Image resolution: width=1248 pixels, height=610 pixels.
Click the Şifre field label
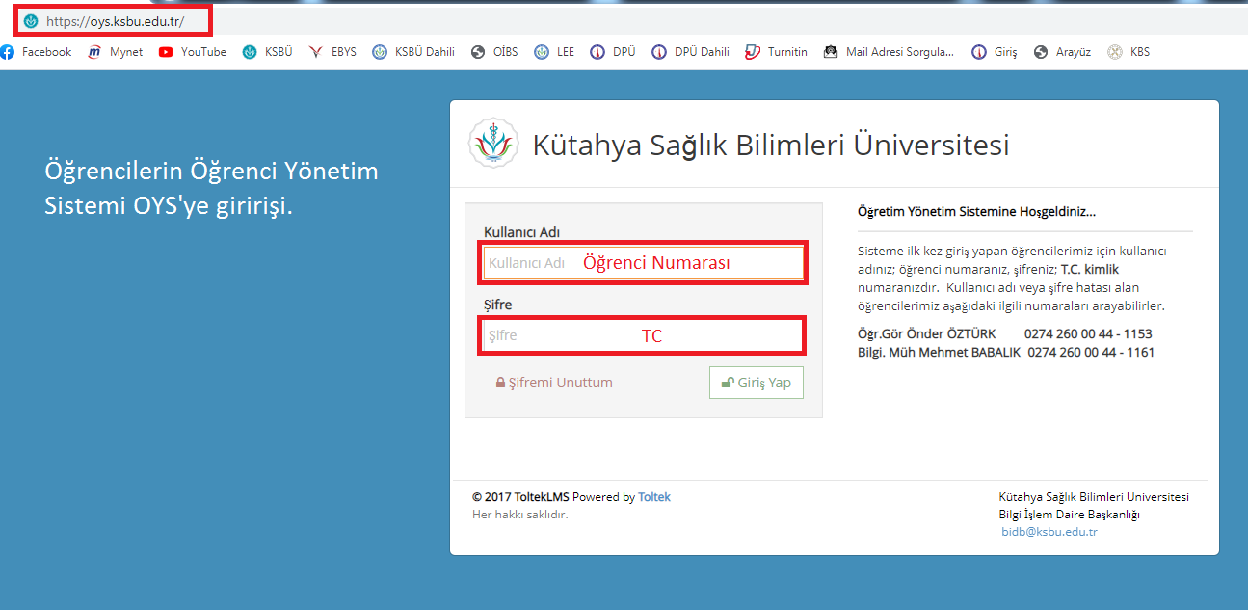pos(497,305)
